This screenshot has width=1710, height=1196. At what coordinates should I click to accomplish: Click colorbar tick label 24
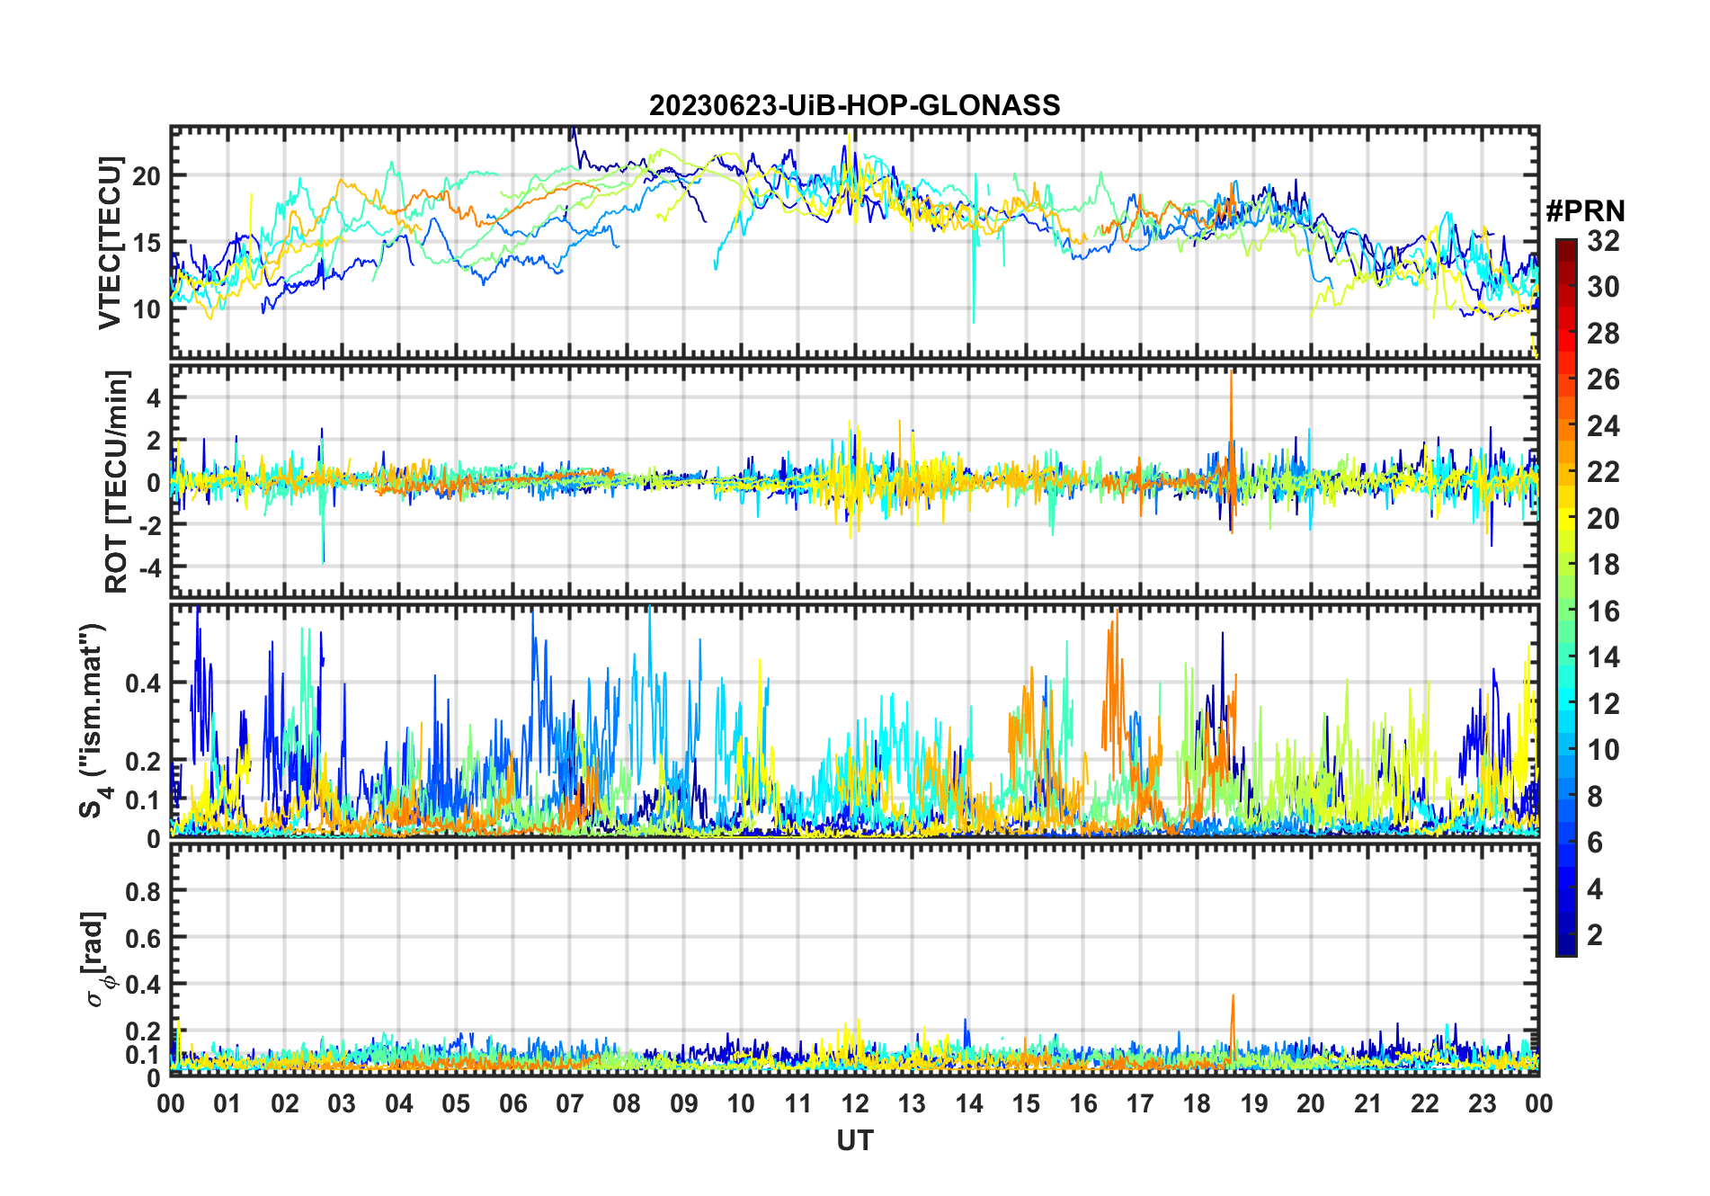(1603, 426)
